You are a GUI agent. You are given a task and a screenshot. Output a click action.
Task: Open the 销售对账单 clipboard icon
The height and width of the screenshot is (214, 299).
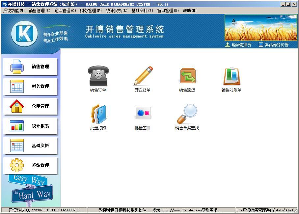coord(231,76)
